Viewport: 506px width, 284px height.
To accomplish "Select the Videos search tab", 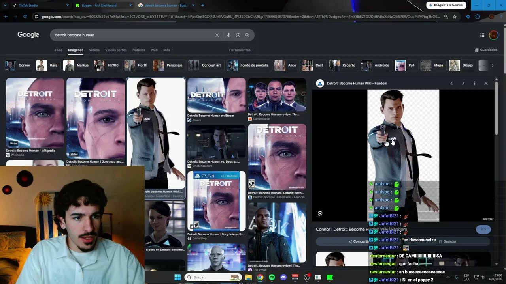I will click(x=94, y=50).
